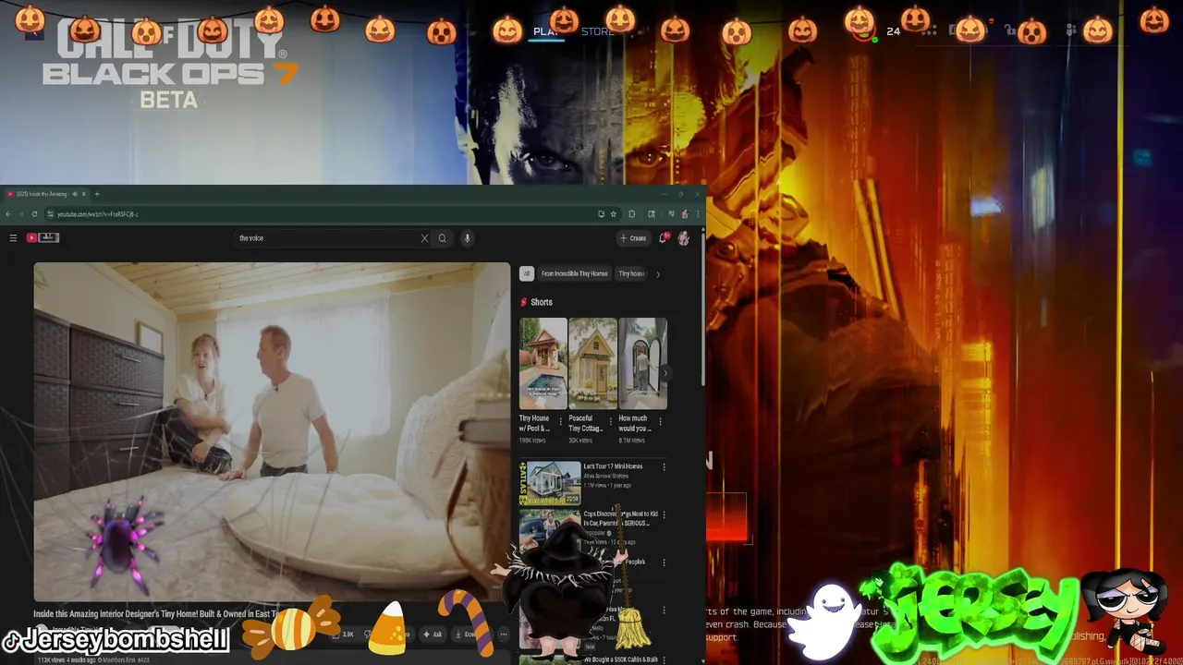
Task: Open a new browser tab with plus
Action: coord(96,194)
